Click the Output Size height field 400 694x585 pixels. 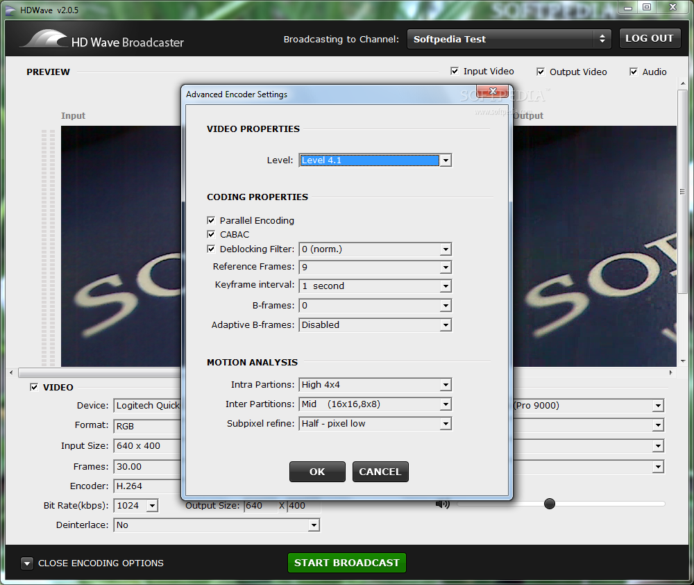(x=304, y=506)
